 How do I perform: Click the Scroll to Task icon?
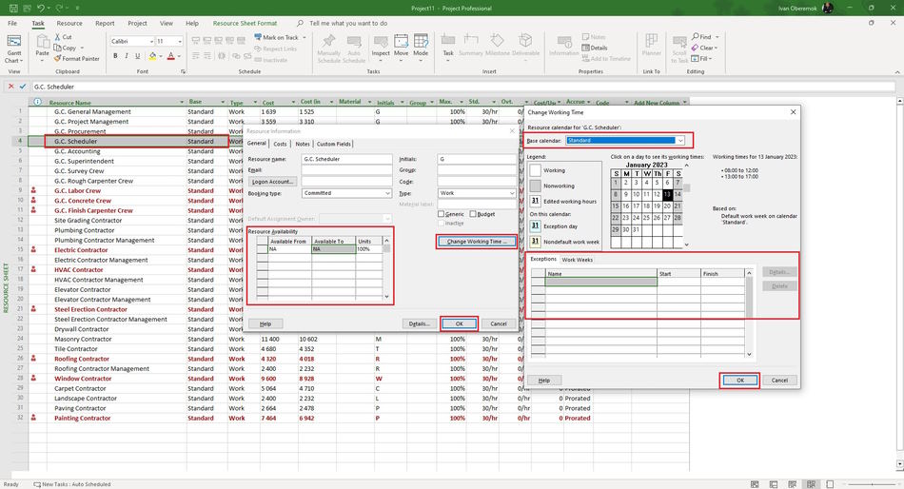[x=679, y=42]
